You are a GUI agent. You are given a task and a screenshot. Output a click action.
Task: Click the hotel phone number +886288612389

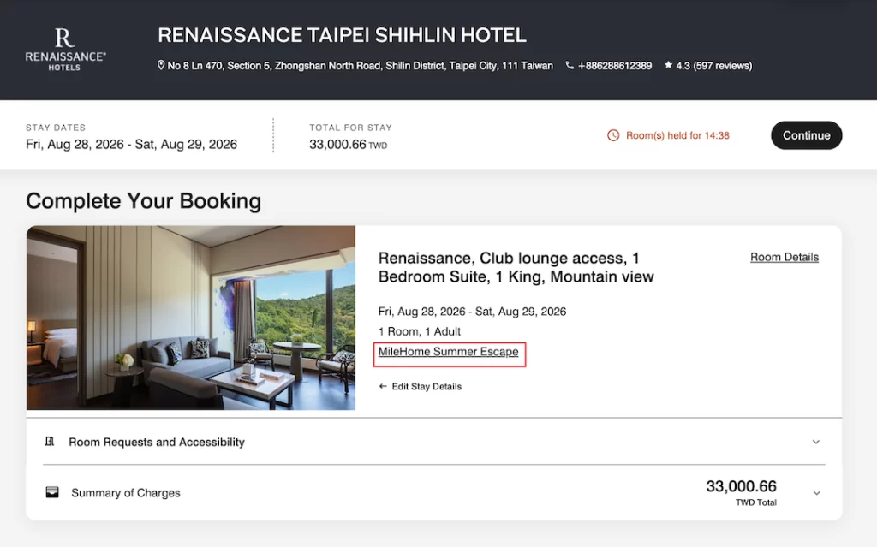(615, 65)
